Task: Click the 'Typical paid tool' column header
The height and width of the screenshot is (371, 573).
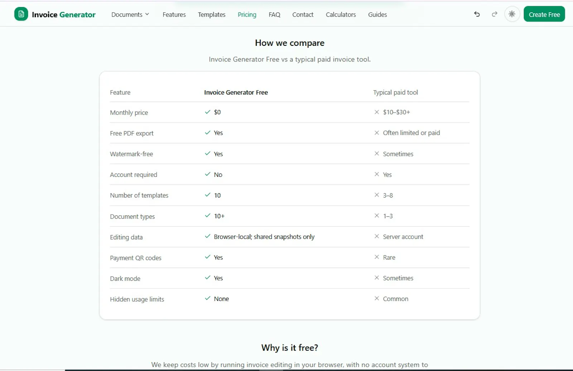Action: pos(395,92)
